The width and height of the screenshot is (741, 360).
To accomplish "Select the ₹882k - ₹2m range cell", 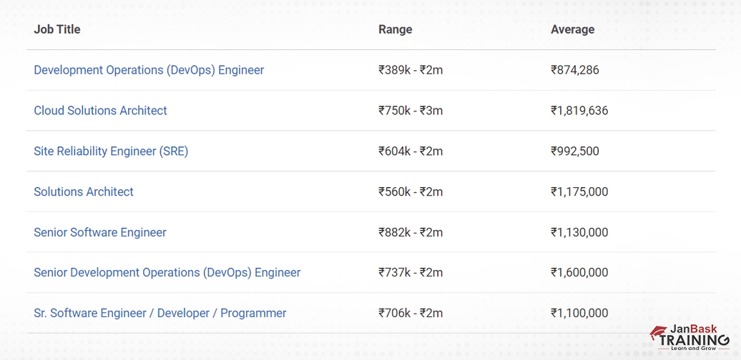I will click(411, 233).
